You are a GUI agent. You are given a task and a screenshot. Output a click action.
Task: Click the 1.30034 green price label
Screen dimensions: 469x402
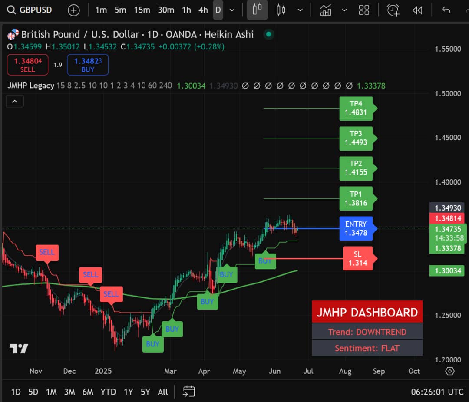tap(447, 271)
